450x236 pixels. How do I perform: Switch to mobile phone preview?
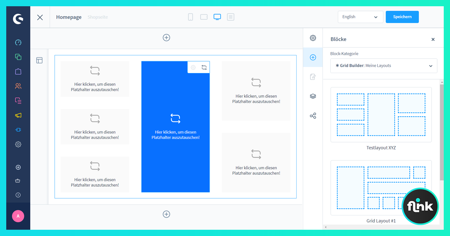(x=191, y=17)
